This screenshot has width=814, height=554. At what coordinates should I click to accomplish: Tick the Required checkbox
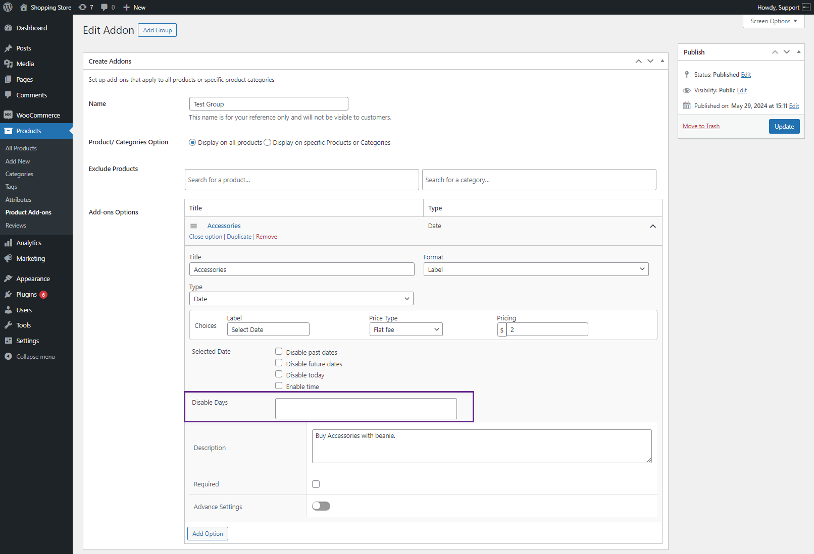(x=316, y=484)
